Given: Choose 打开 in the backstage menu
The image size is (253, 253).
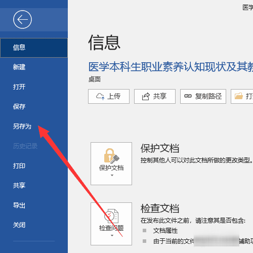Looking at the screenshot, I should [34, 87].
